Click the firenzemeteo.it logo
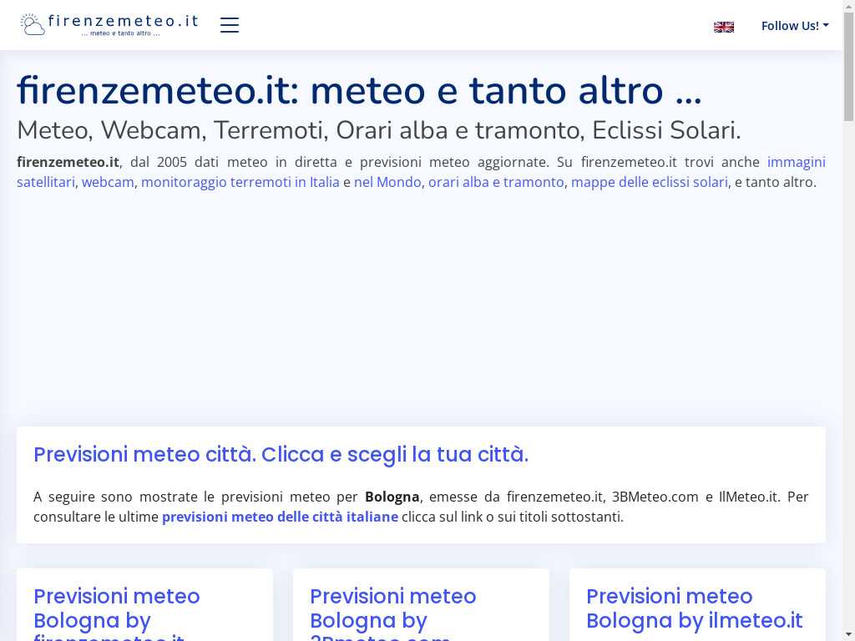This screenshot has width=855, height=641. click(109, 25)
